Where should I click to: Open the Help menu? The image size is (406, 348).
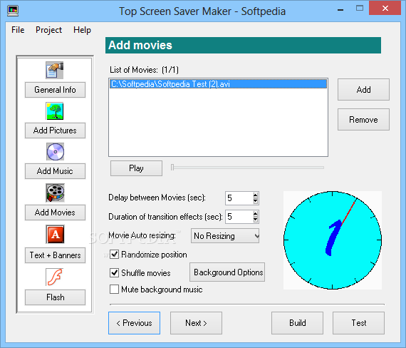(x=82, y=30)
